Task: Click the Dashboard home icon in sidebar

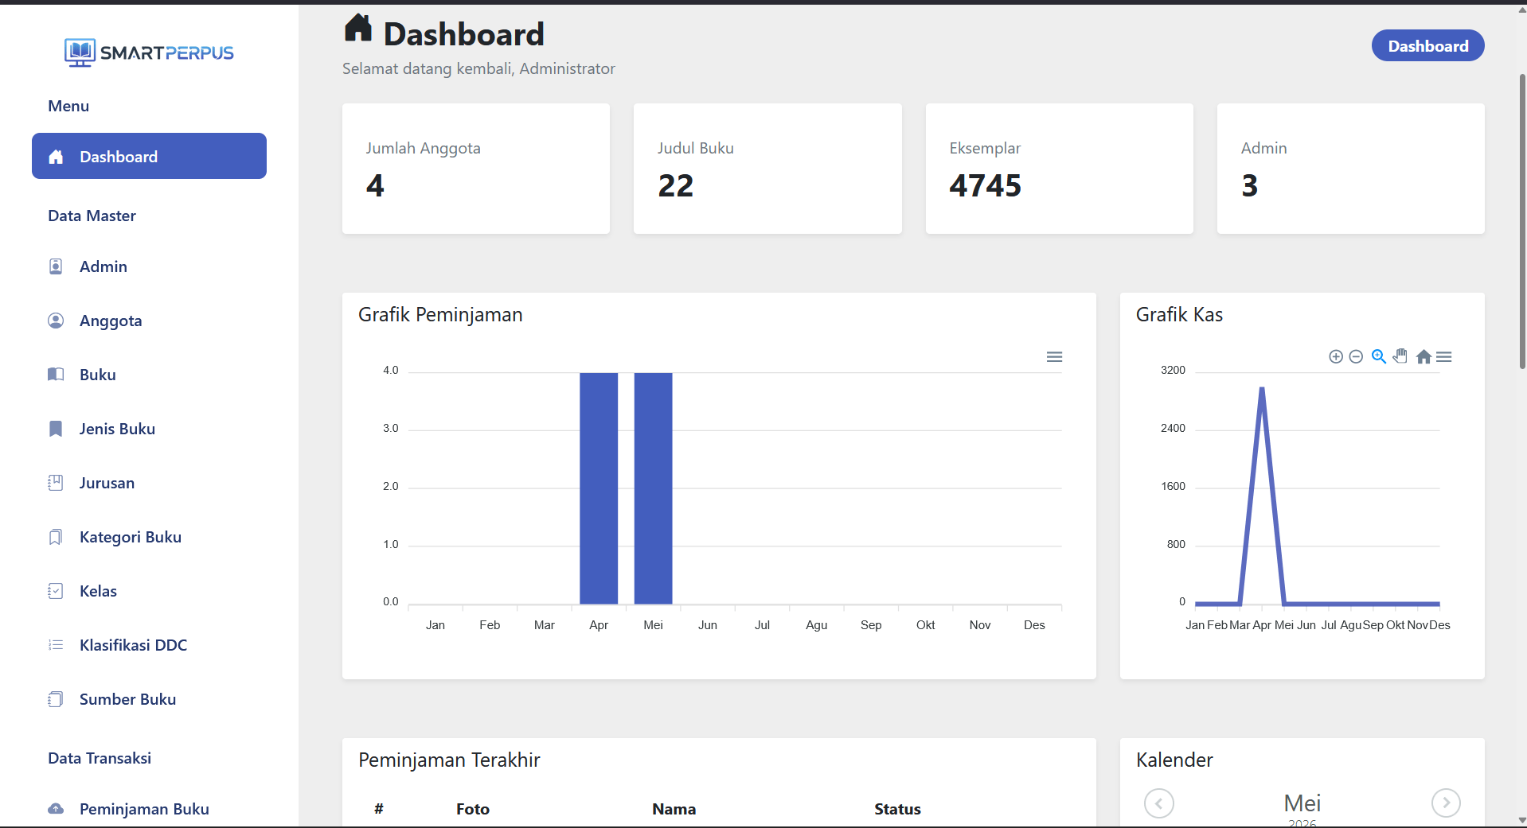Action: click(56, 157)
